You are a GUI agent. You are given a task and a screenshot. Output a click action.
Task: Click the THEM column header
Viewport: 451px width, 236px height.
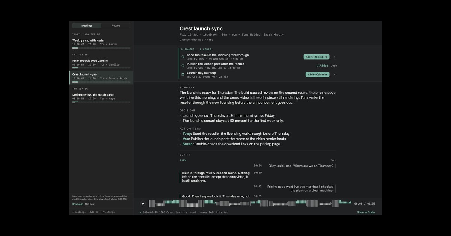click(x=183, y=160)
